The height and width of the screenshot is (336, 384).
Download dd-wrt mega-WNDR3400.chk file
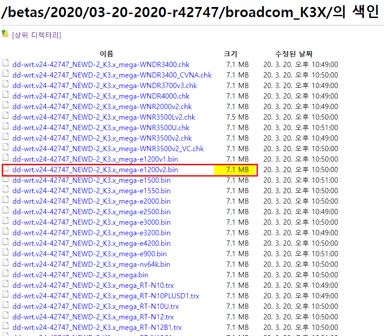click(x=101, y=65)
